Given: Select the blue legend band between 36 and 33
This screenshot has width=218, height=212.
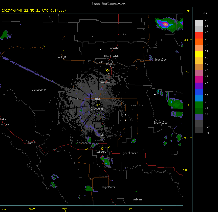Looking at the screenshot, I should [x=199, y=92].
